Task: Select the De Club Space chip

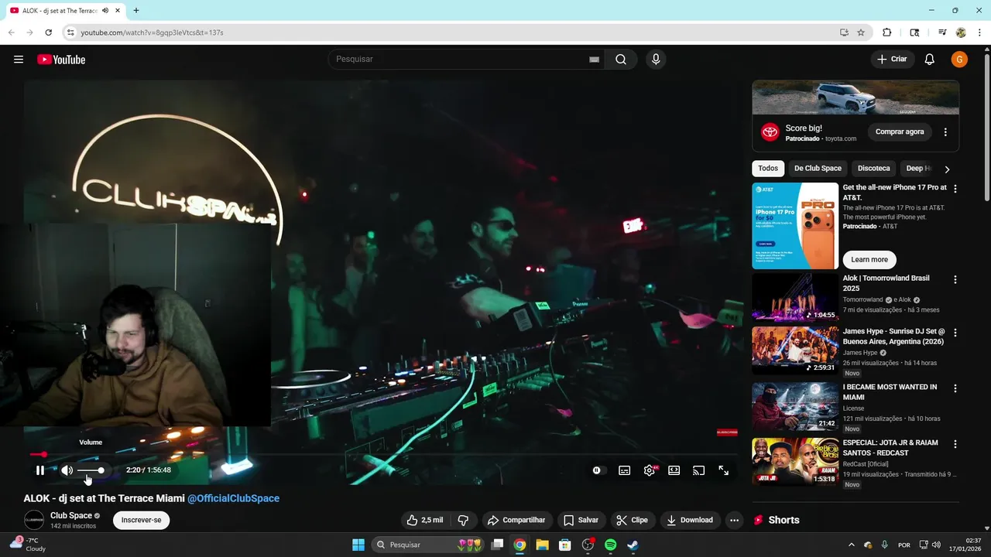Action: [x=818, y=169]
